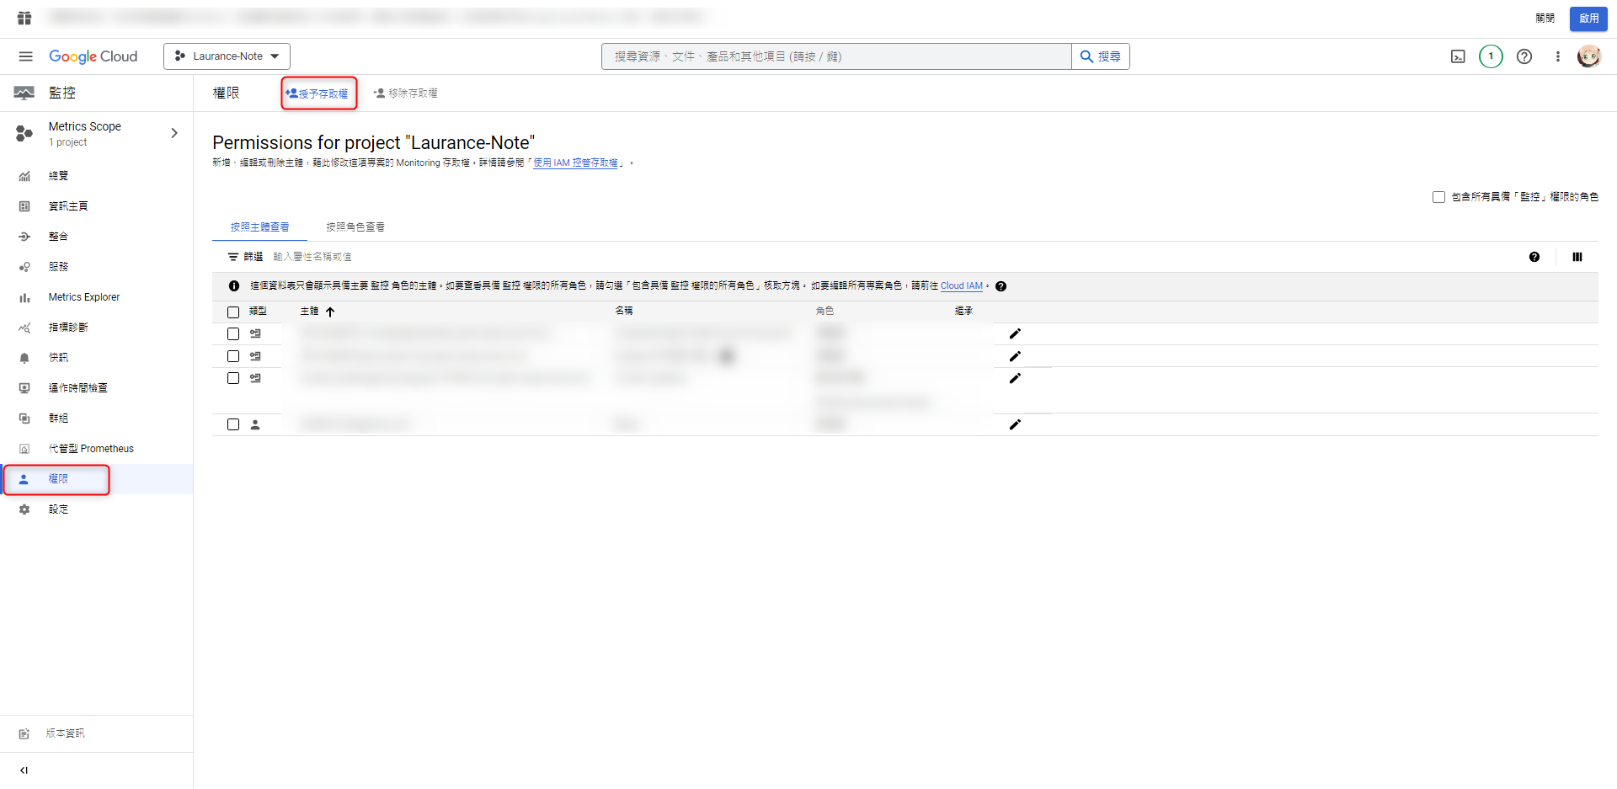Open the three-dot more options menu
Screen dimensions: 1617x789
coord(1557,56)
